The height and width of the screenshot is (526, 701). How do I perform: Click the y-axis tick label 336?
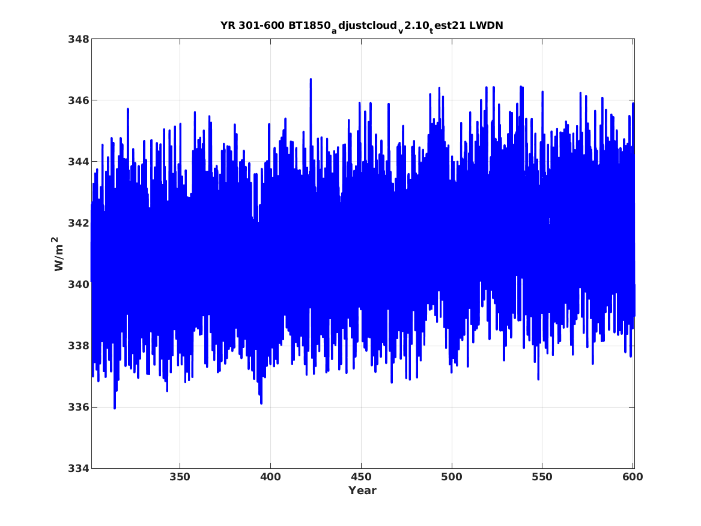tap(78, 407)
